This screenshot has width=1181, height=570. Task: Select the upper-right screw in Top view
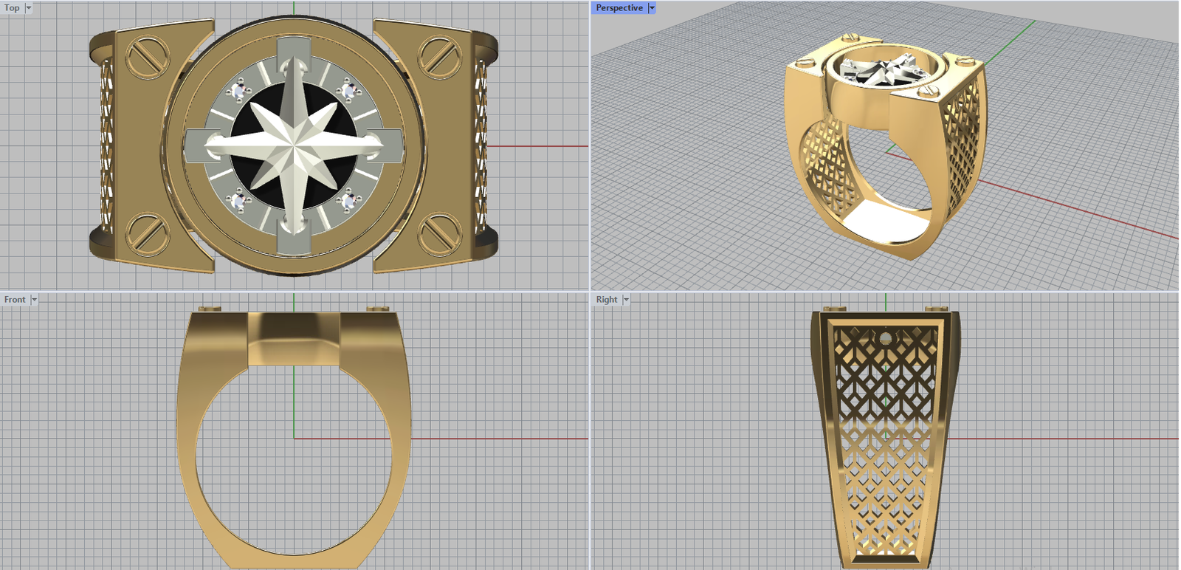(x=440, y=57)
